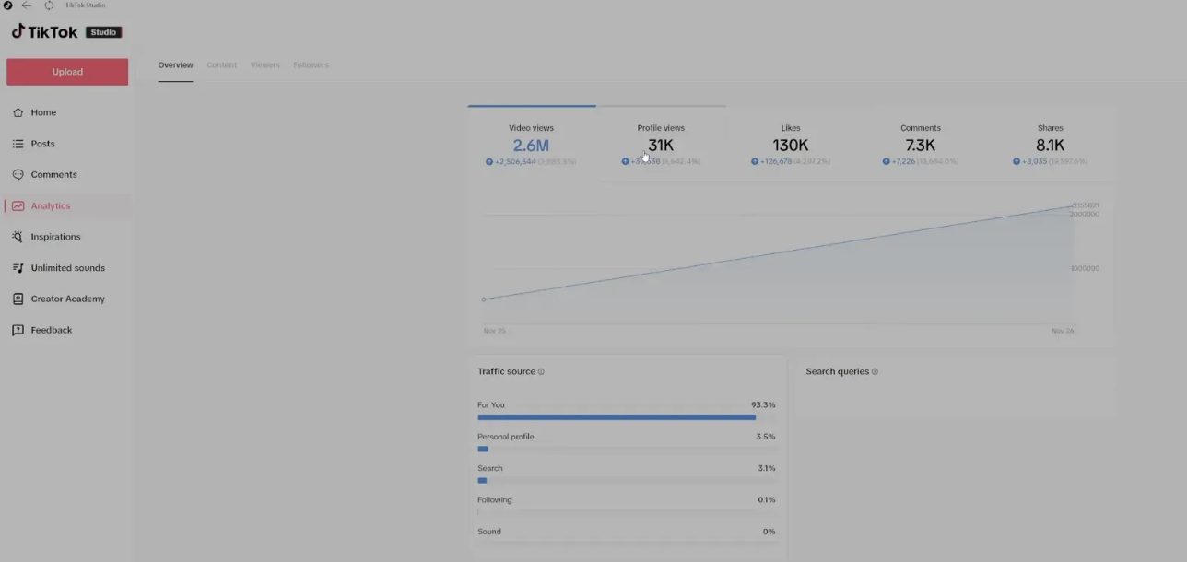Go back using the top-left arrow
The image size is (1187, 562).
click(x=27, y=6)
